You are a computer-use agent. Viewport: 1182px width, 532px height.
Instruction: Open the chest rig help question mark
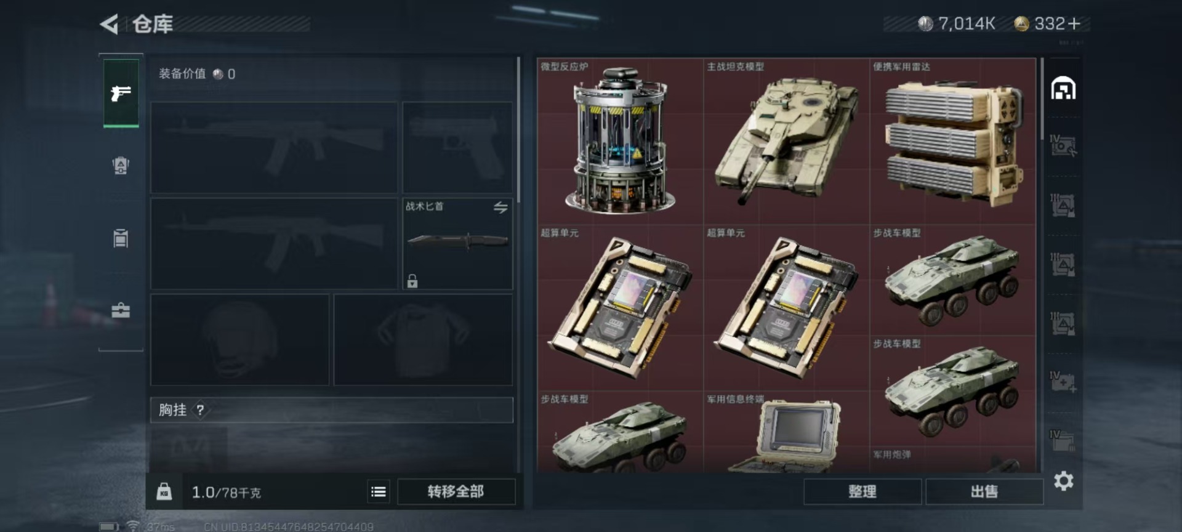[x=200, y=410]
